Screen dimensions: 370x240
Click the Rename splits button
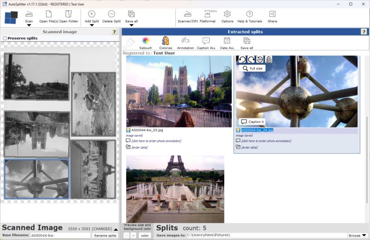coord(105,235)
